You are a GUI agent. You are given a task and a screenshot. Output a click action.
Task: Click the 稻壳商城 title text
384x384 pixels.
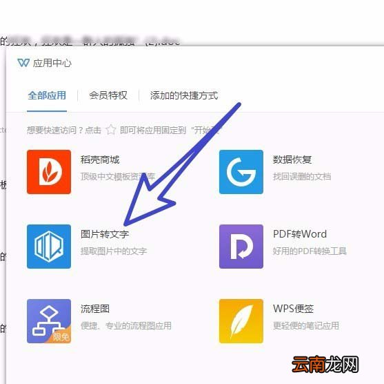pos(100,160)
